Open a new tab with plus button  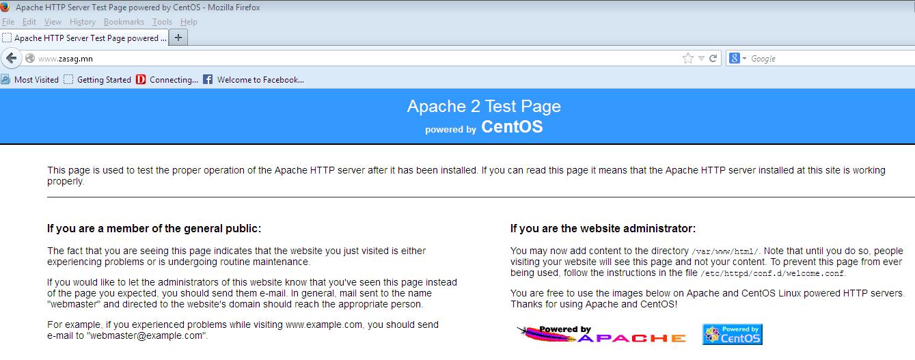[178, 38]
